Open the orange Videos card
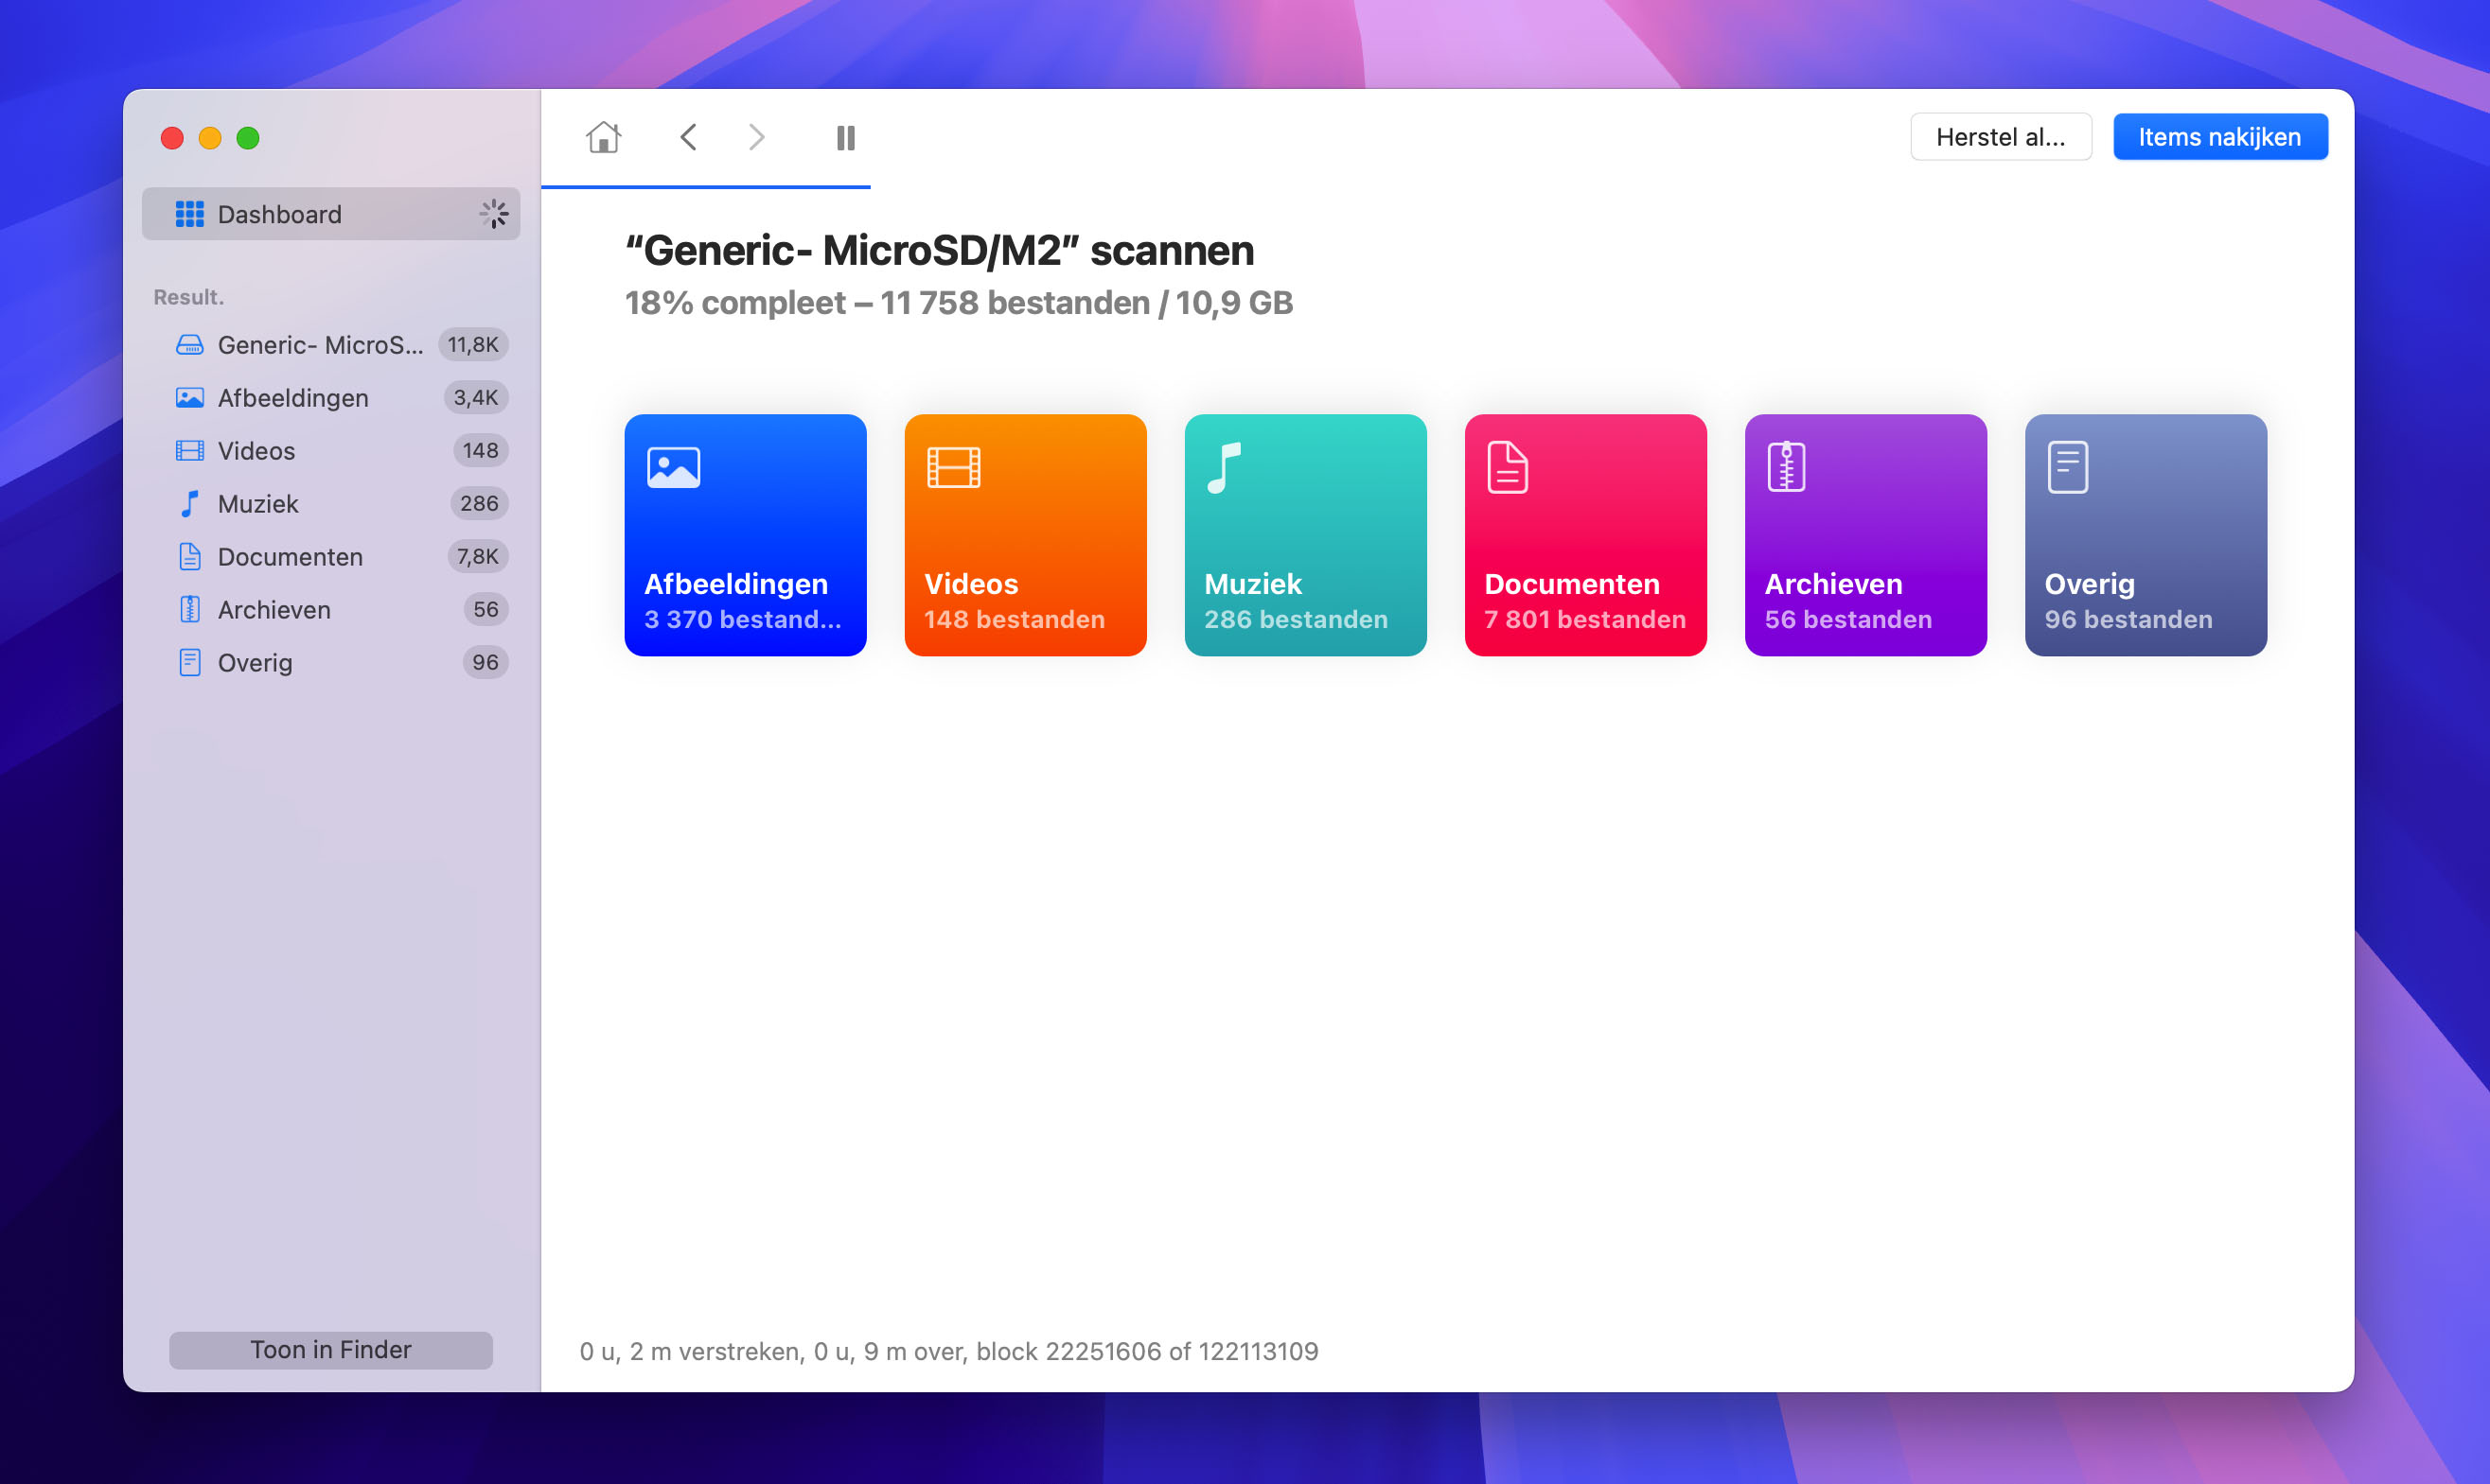 pyautogui.click(x=1025, y=535)
